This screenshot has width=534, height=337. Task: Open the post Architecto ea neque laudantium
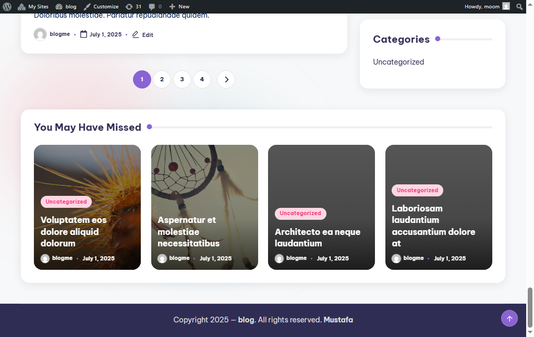(317, 237)
